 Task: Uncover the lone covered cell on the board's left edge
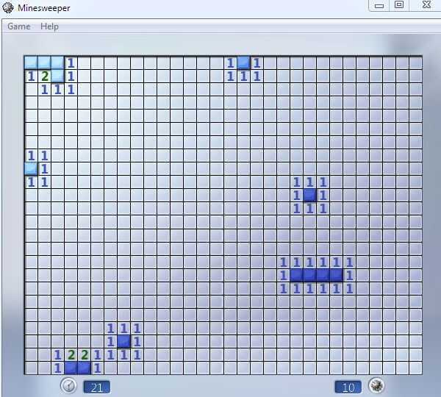[x=31, y=169]
